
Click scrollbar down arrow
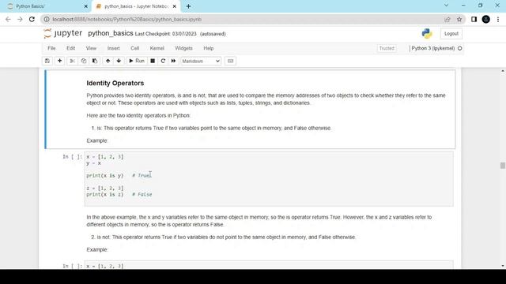[503, 266]
